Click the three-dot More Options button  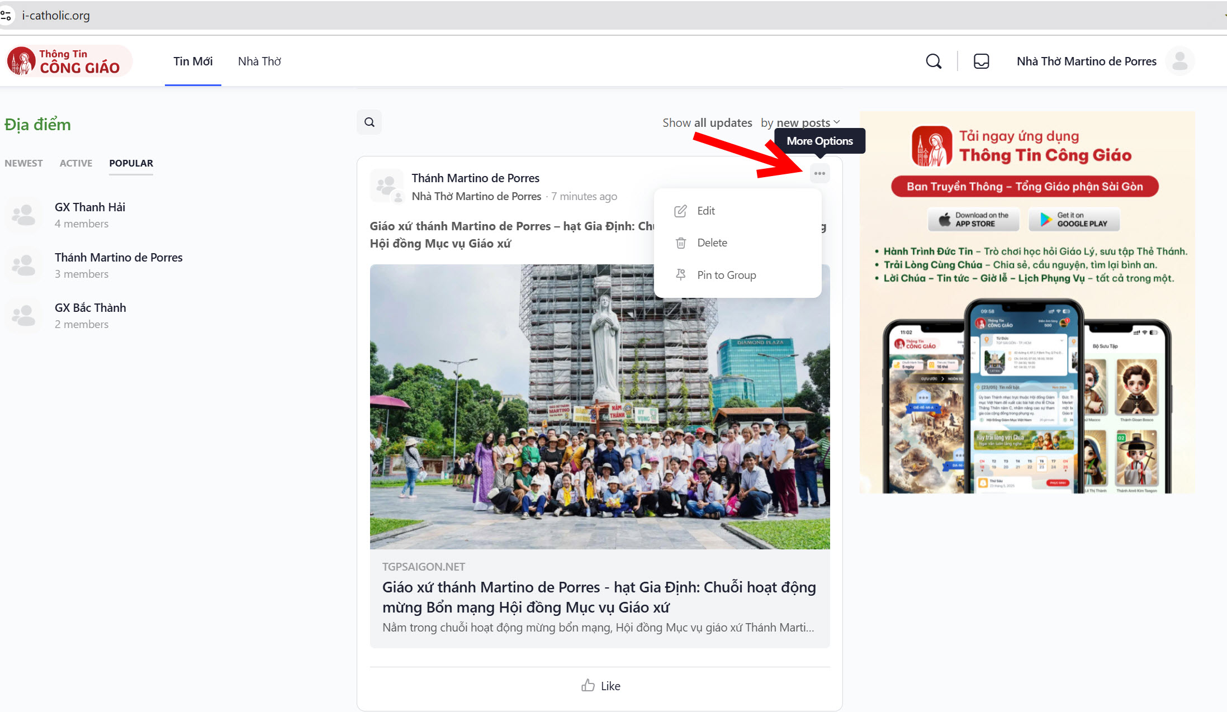tap(819, 174)
